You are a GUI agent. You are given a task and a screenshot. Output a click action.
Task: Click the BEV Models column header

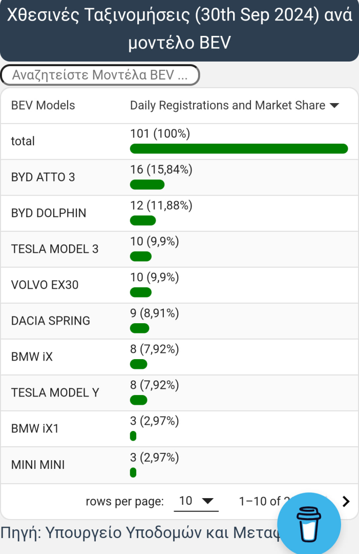click(43, 106)
